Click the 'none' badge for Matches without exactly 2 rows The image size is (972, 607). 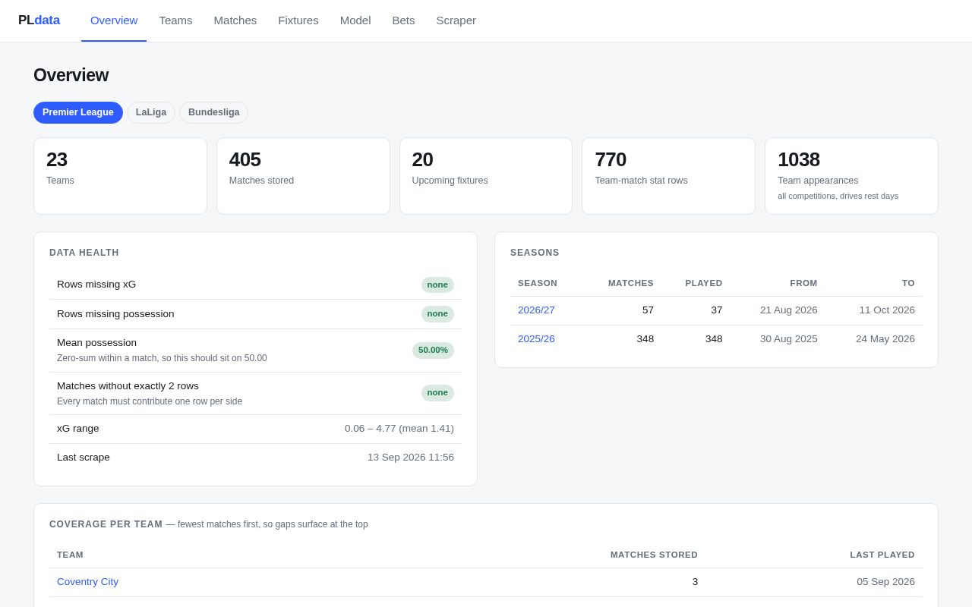click(x=437, y=393)
